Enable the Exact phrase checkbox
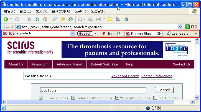 click(155, 98)
